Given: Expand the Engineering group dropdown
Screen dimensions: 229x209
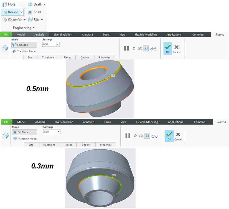Looking at the screenshot, I should coord(34,28).
